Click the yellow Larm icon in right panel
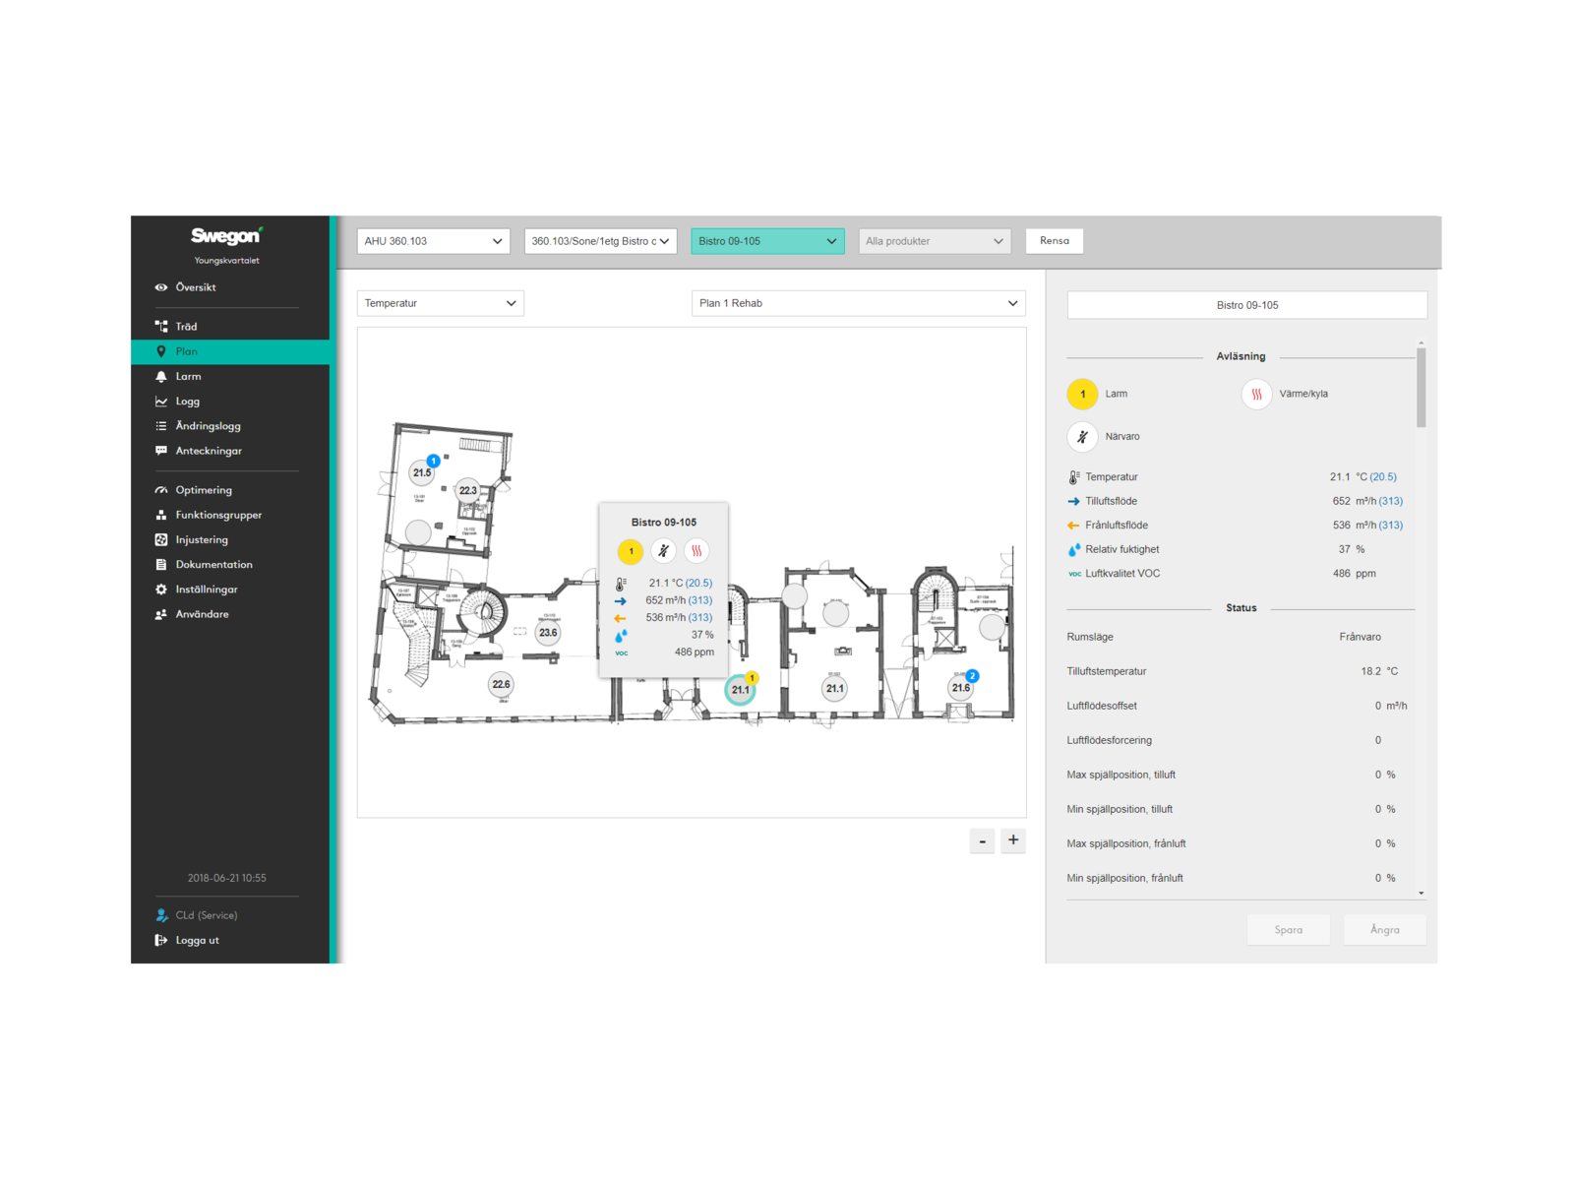Screen dimensions: 1574x1180 pos(1082,394)
